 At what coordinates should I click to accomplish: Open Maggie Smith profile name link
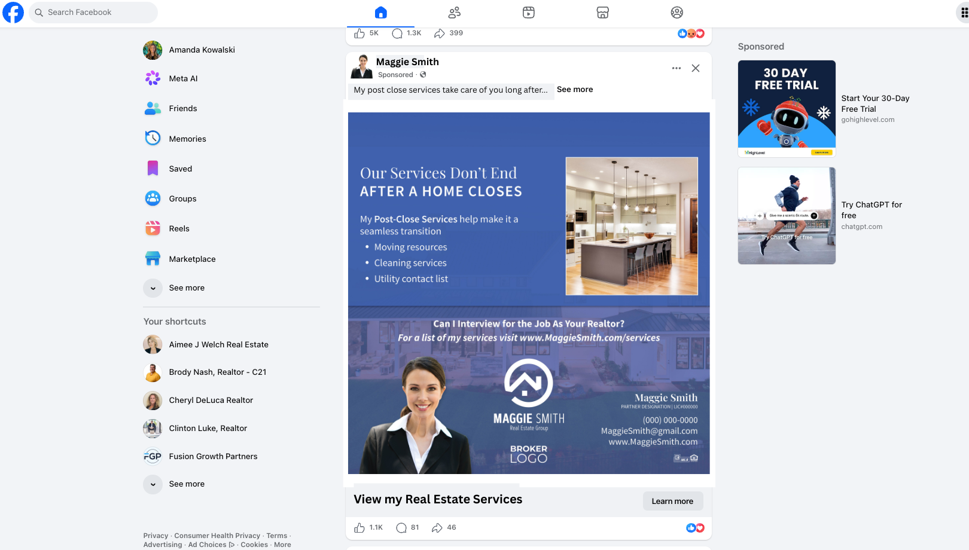(407, 62)
